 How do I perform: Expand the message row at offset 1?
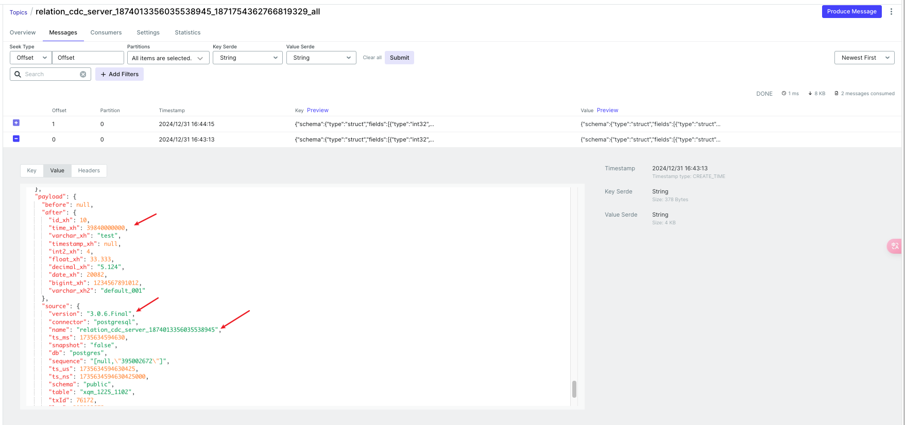16,123
